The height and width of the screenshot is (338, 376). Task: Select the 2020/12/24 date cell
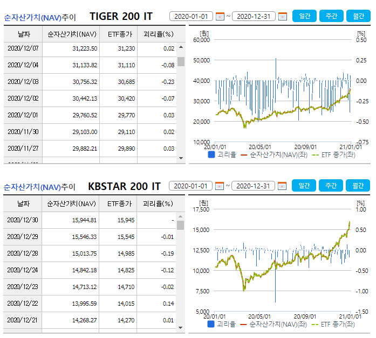pyautogui.click(x=23, y=270)
